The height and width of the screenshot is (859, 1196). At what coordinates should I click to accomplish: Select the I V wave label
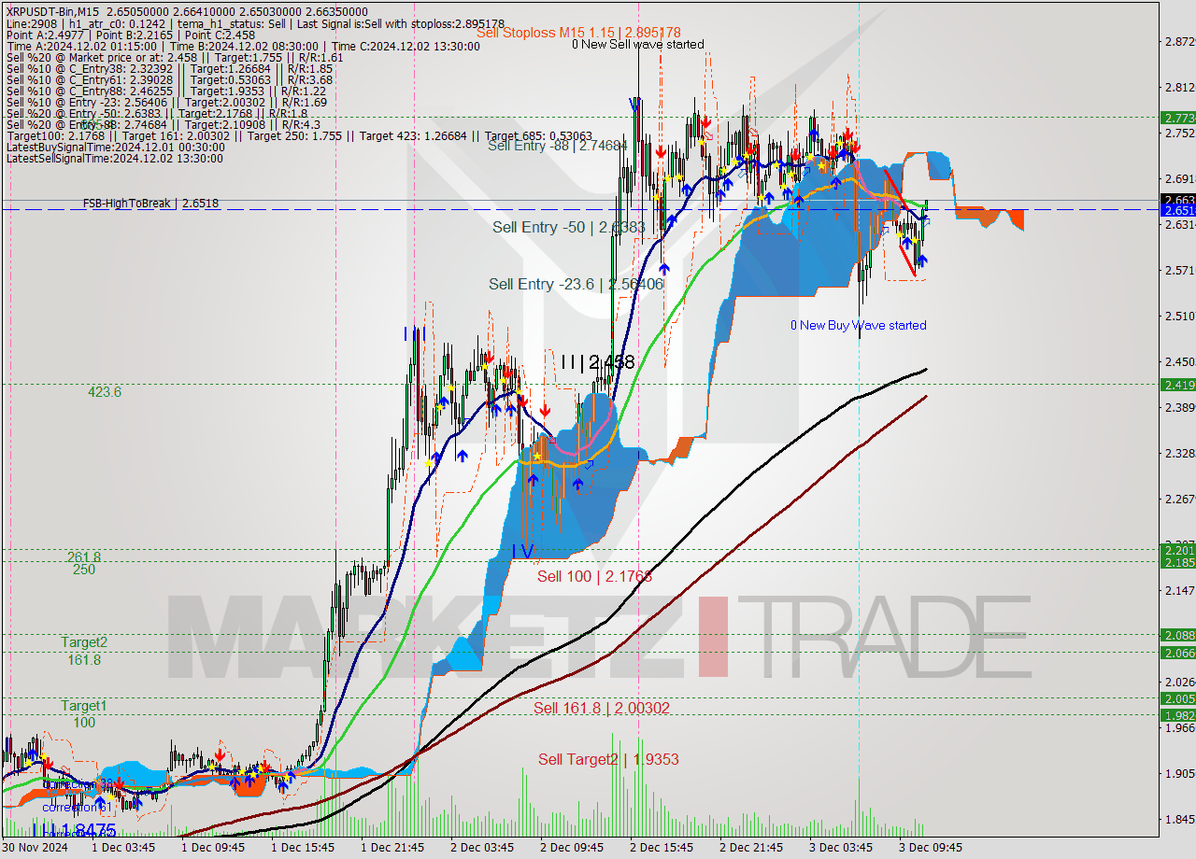click(x=522, y=551)
